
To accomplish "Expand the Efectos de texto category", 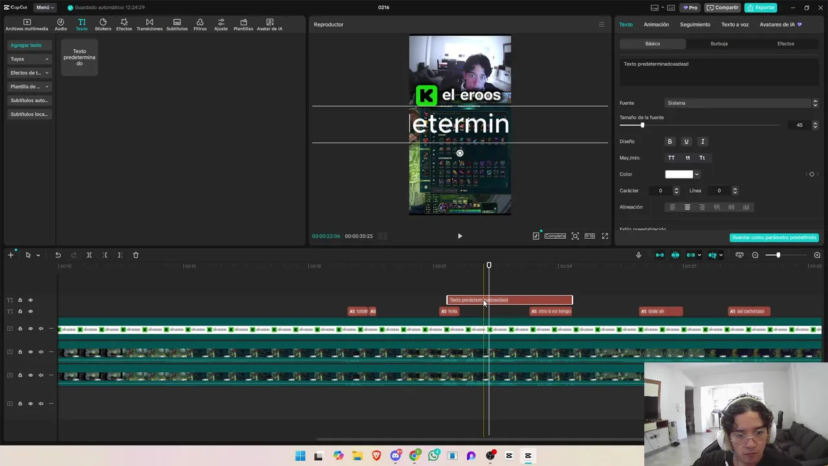I will click(29, 73).
